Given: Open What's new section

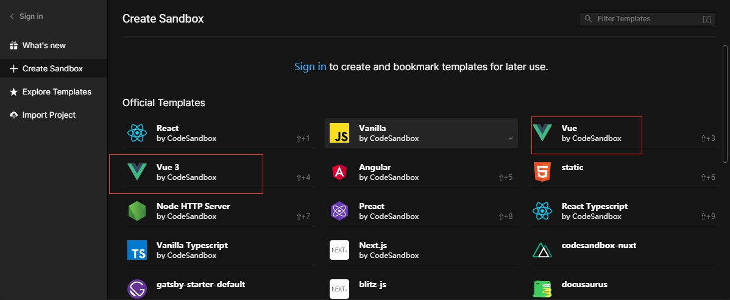Looking at the screenshot, I should coord(54,45).
